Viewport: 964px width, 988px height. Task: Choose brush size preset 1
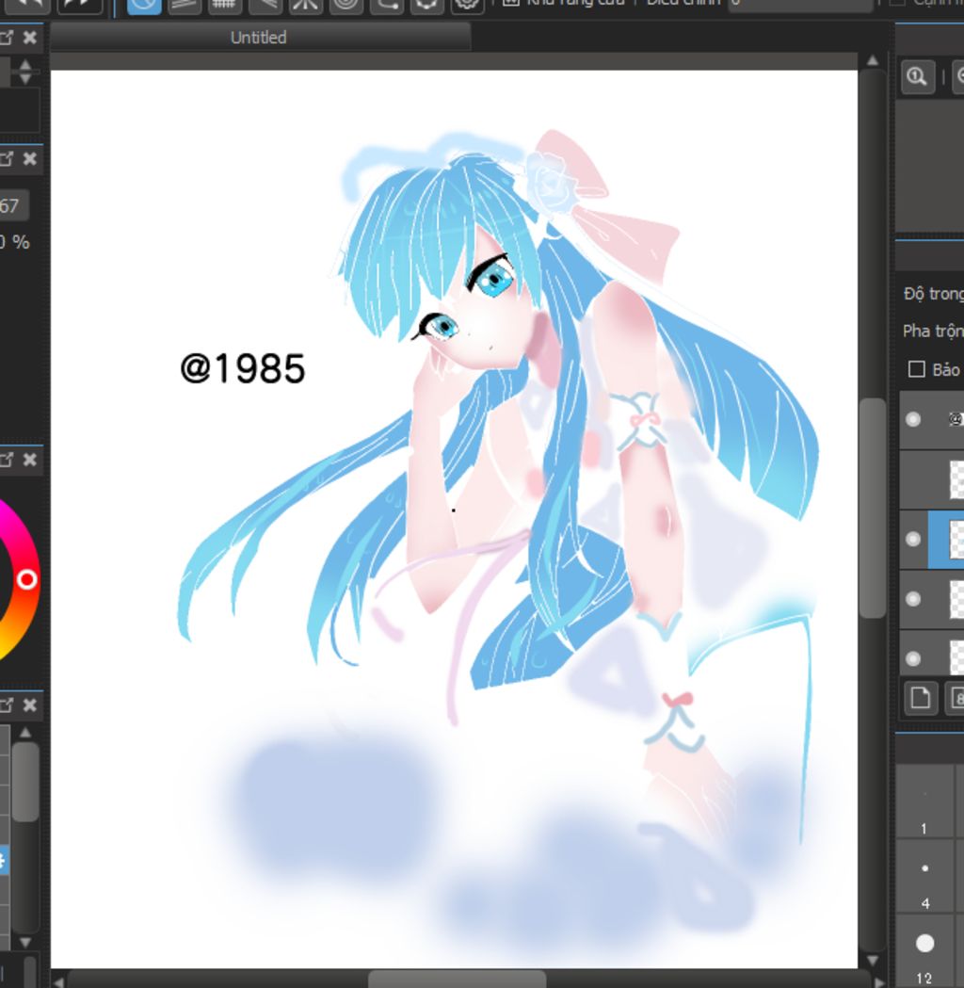click(x=924, y=802)
